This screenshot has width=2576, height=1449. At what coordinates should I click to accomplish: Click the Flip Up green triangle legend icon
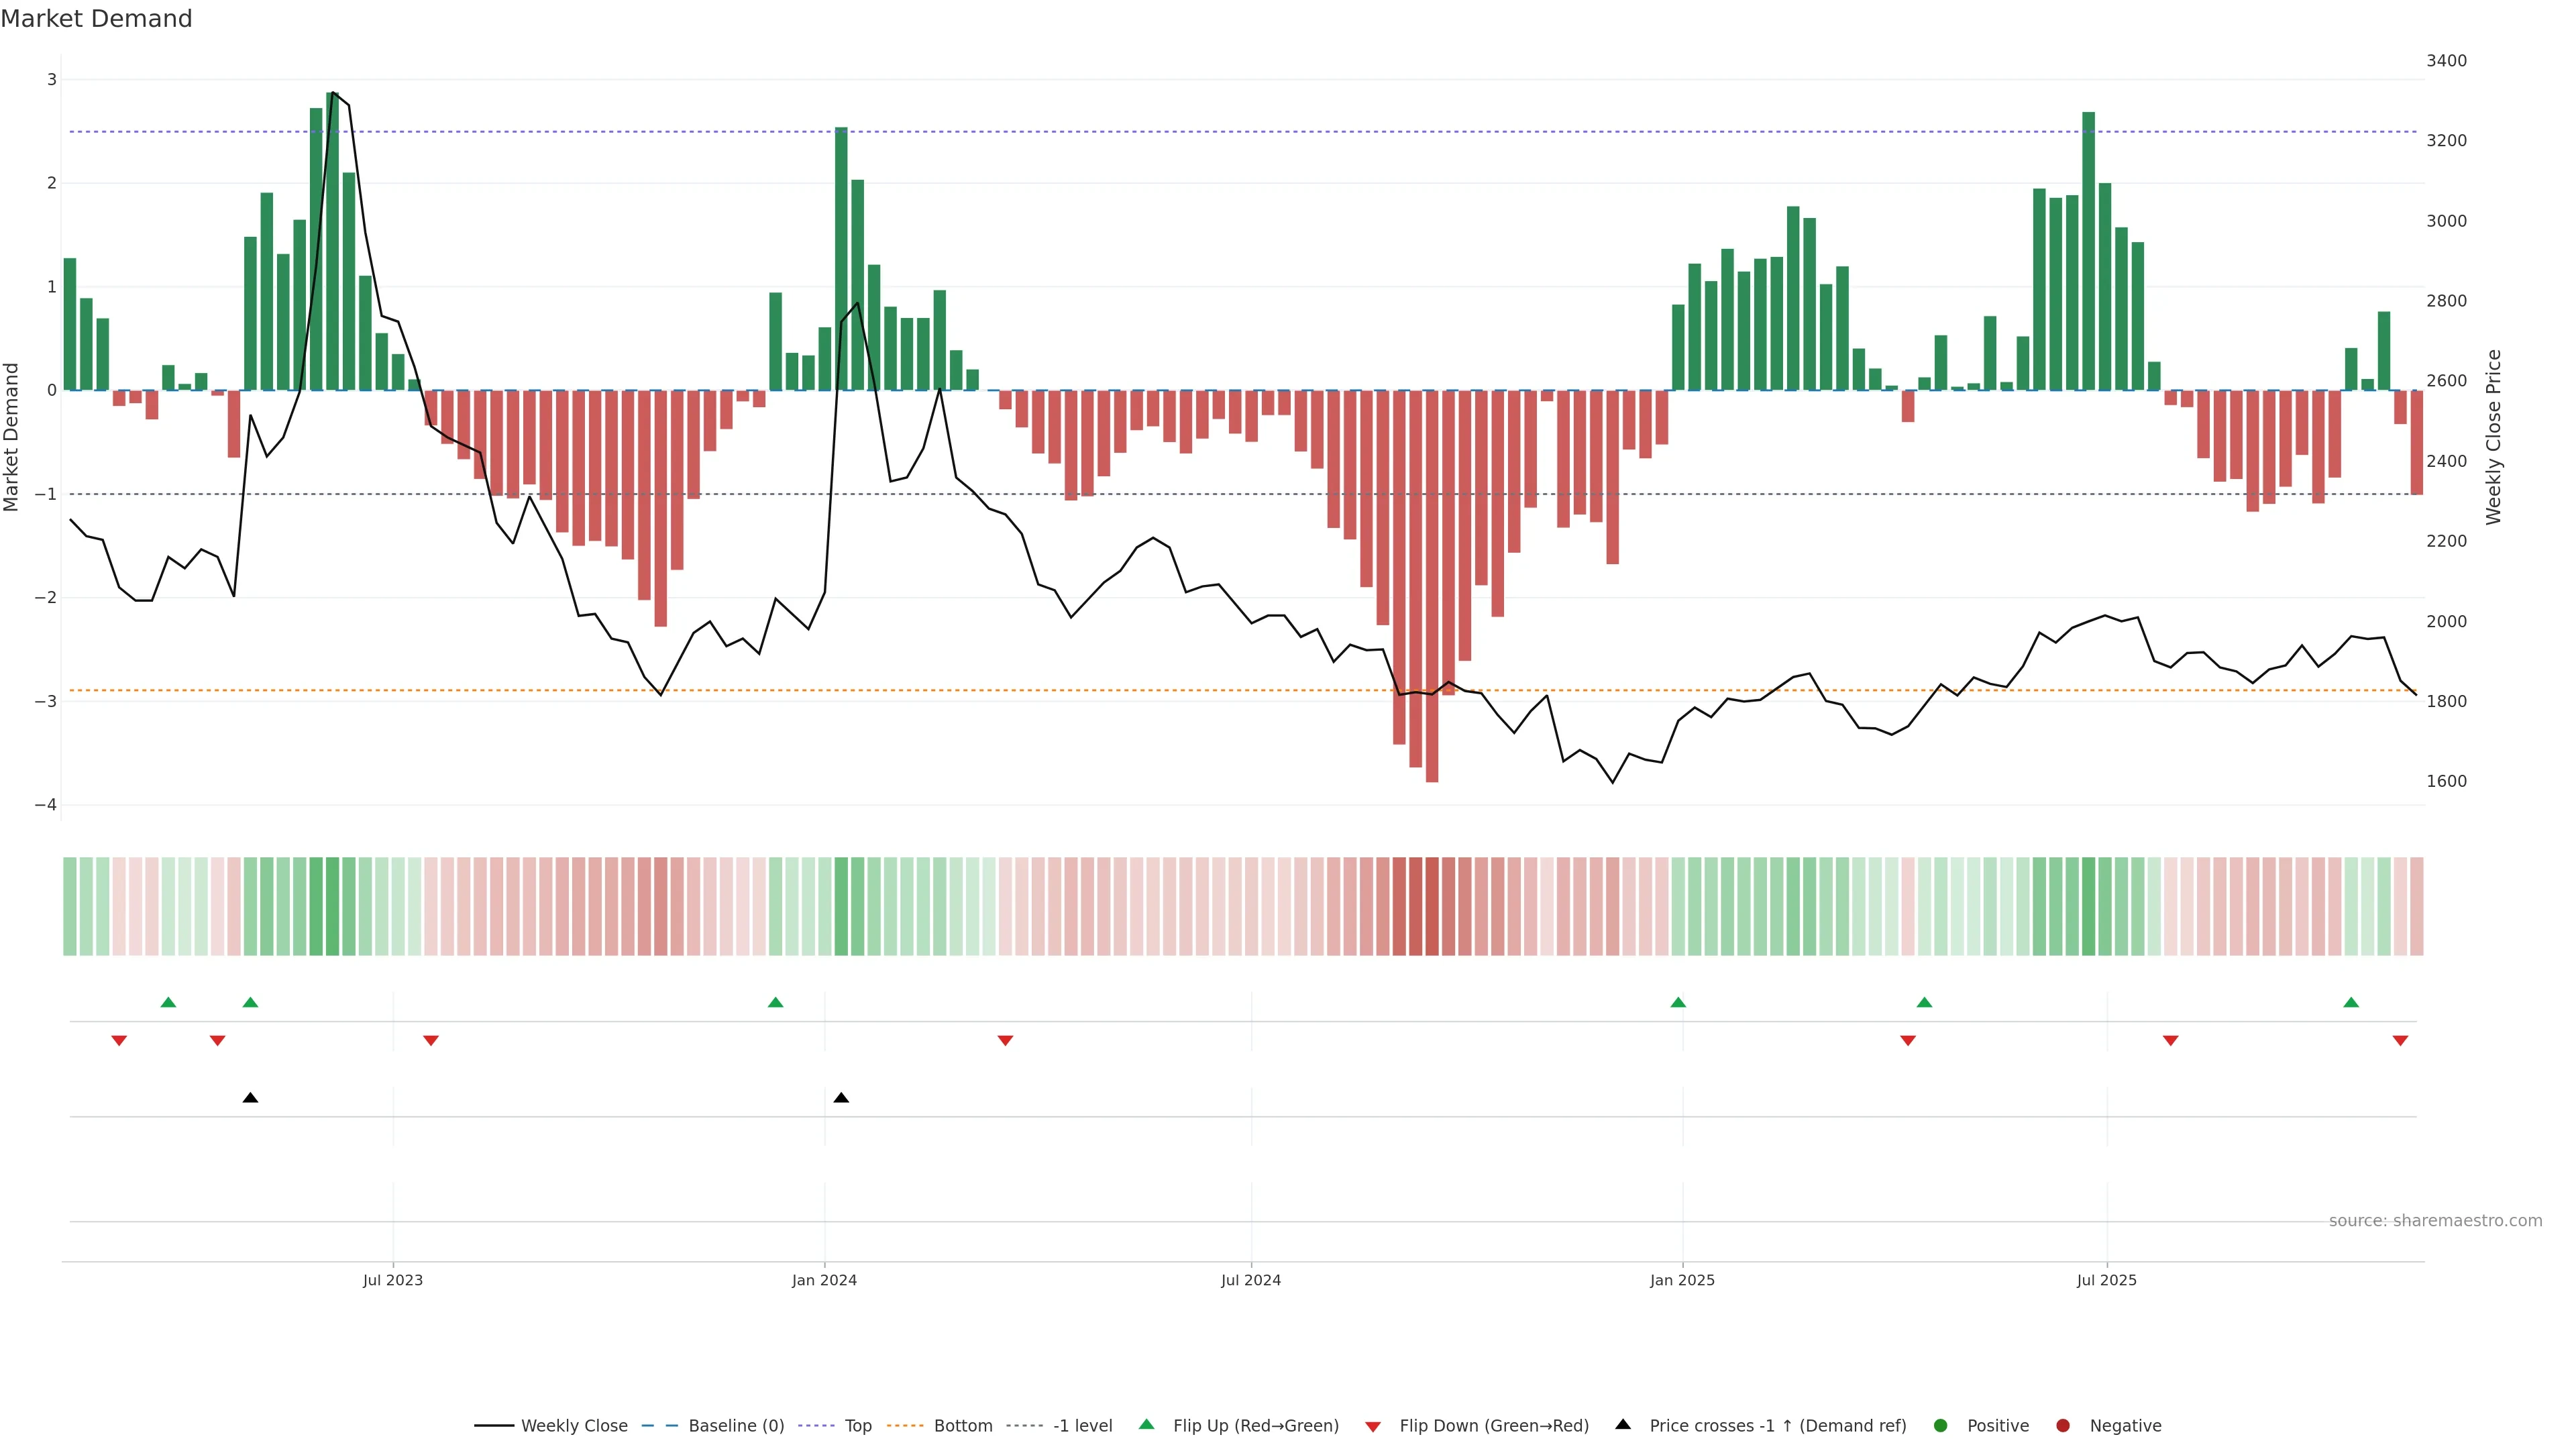point(1146,1424)
